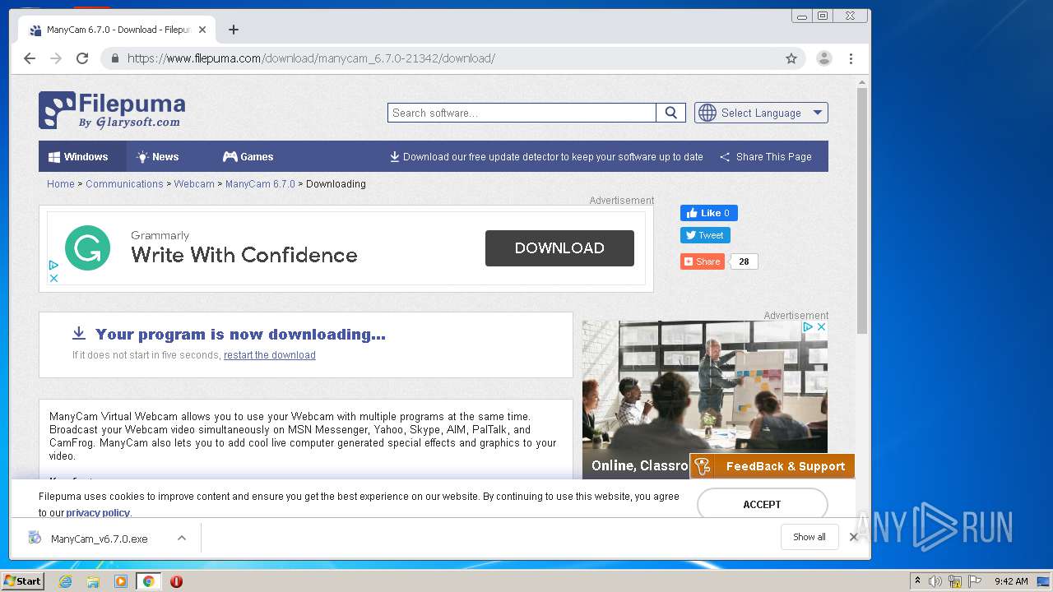Click the AdChoices icon on classroom ad
This screenshot has height=592, width=1053.
click(808, 327)
